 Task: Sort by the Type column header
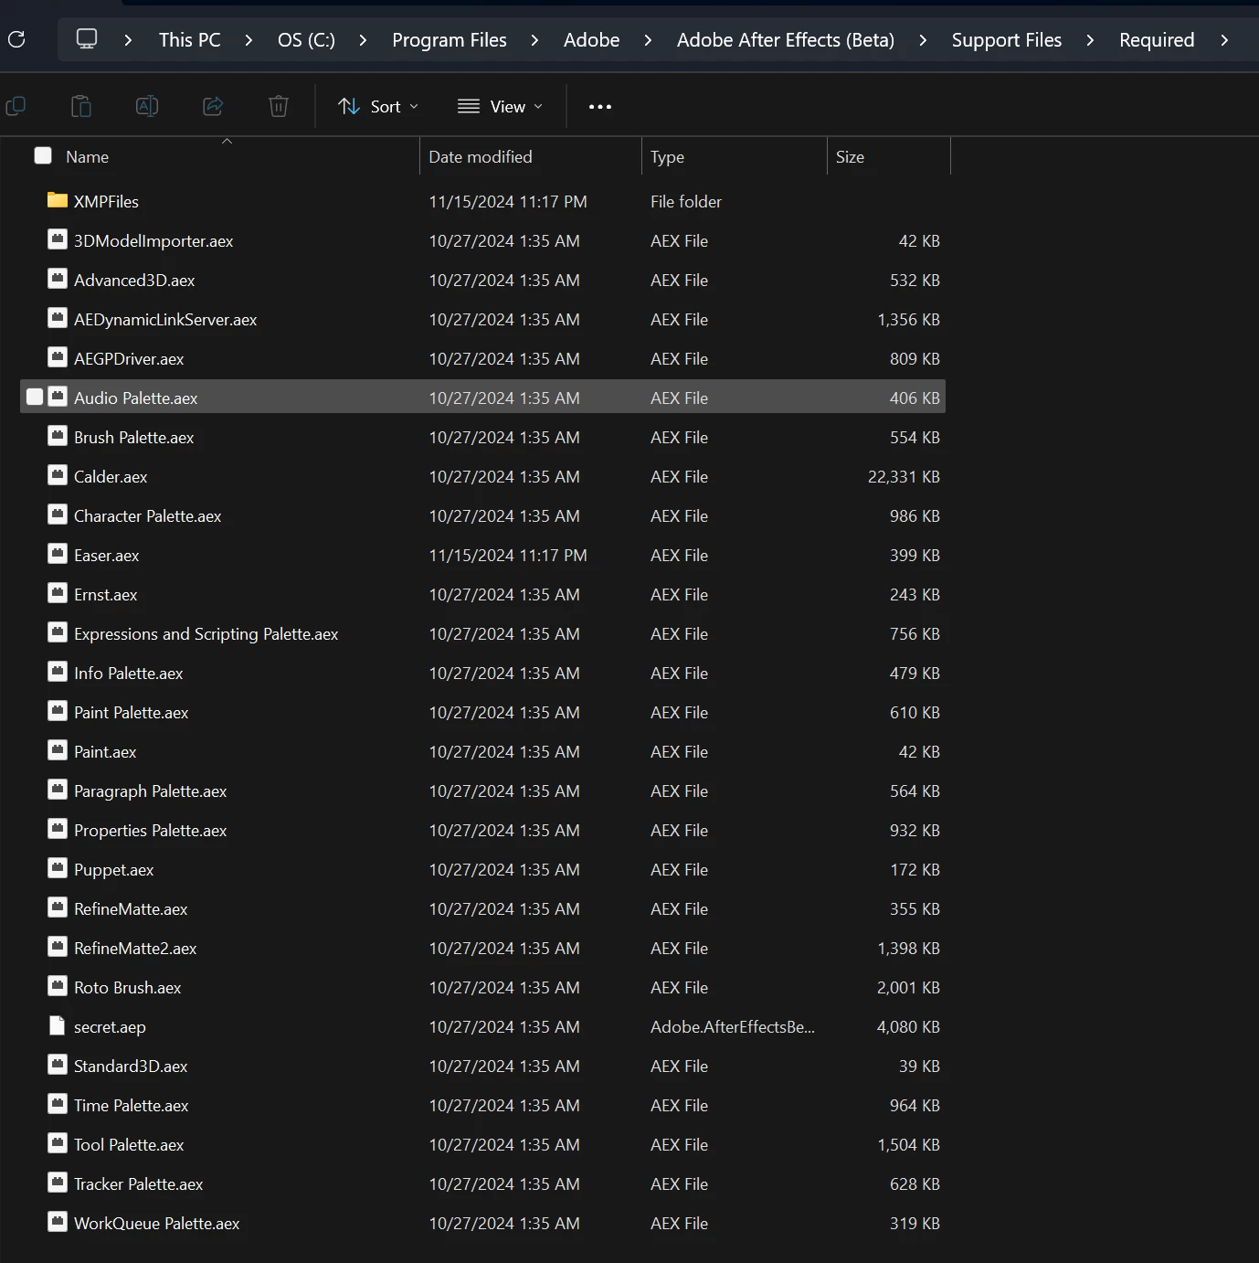click(x=667, y=156)
